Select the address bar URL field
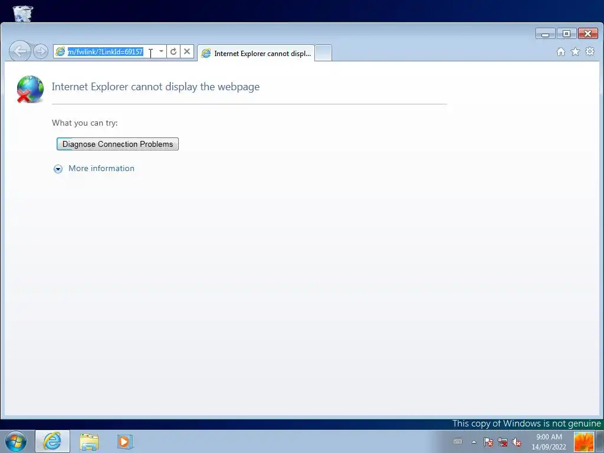The height and width of the screenshot is (453, 604). pos(111,52)
